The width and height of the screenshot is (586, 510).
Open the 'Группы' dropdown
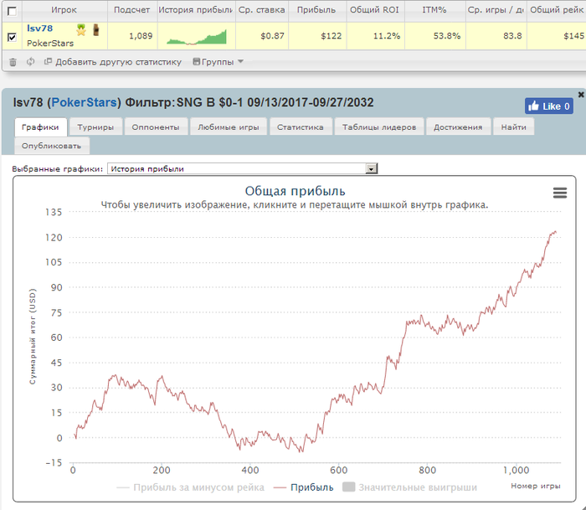click(x=218, y=62)
